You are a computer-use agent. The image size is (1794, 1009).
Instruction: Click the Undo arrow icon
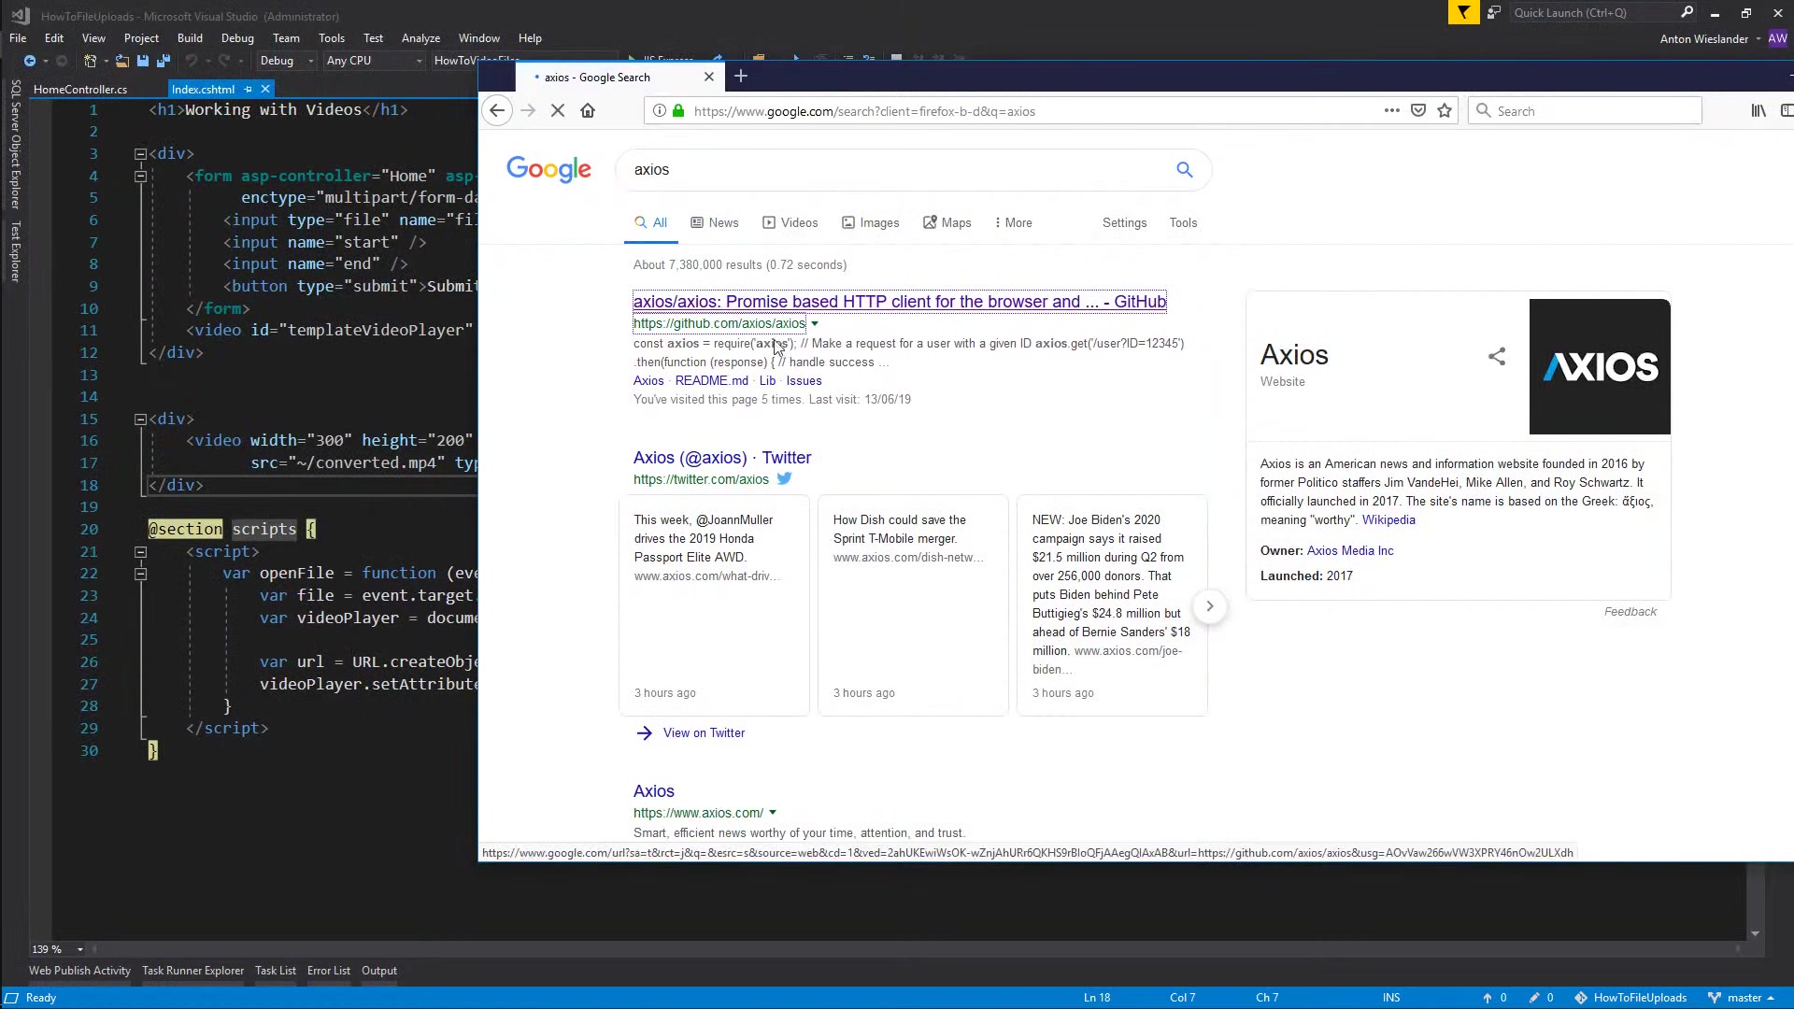(x=191, y=61)
